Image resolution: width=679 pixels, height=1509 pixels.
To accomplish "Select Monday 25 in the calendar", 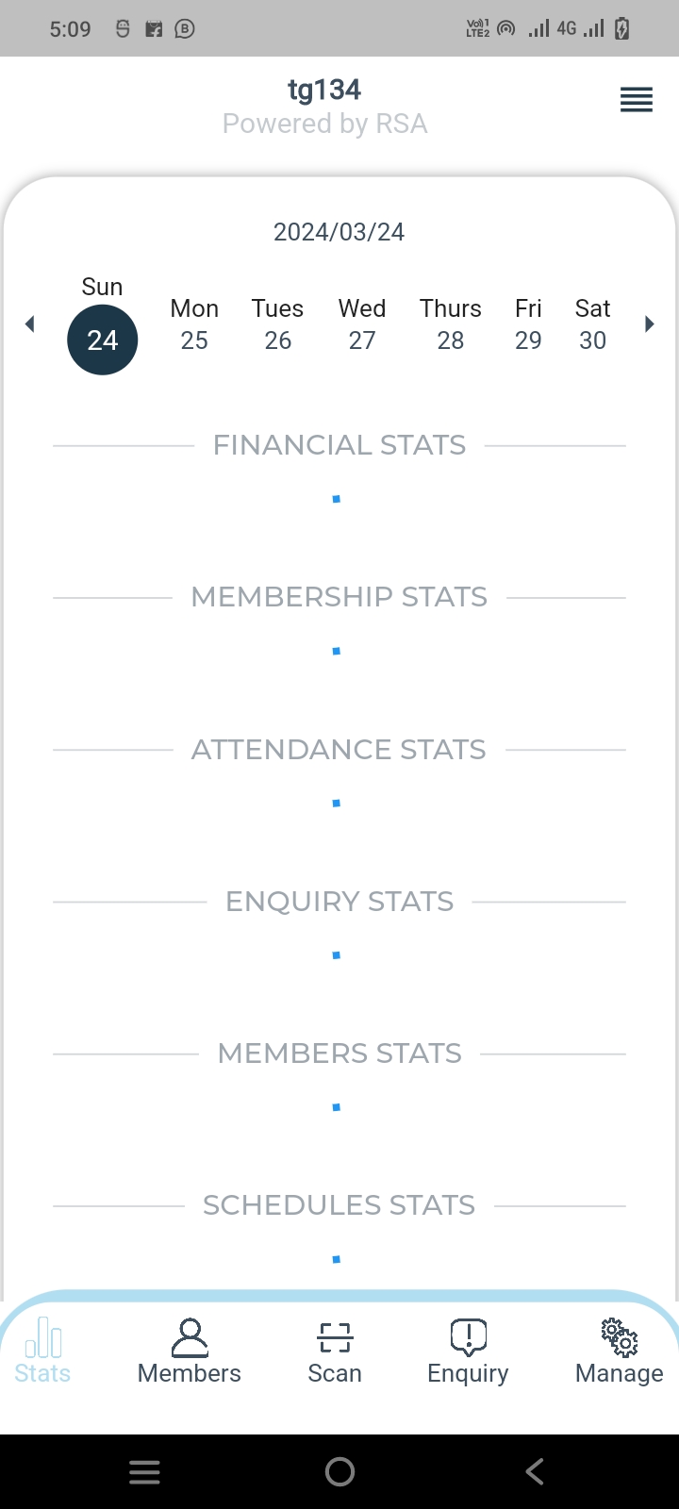I will click(x=194, y=325).
